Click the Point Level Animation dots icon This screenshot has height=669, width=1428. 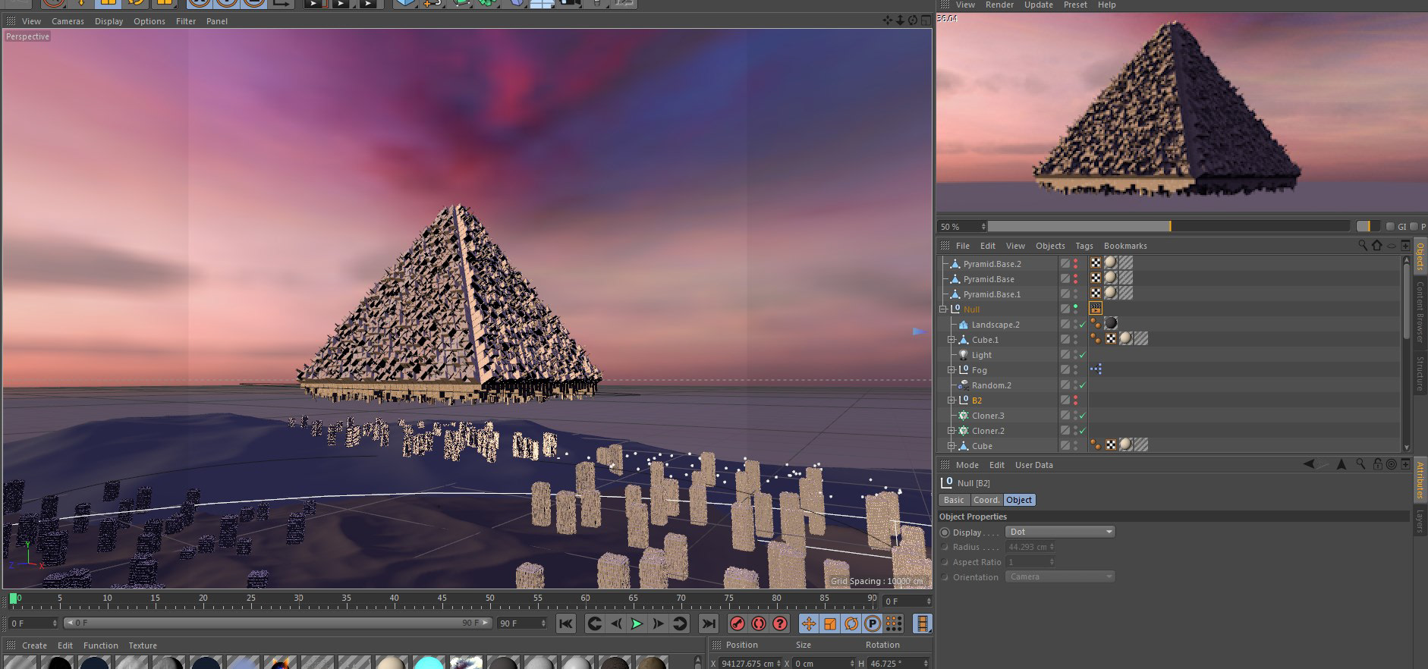pos(894,623)
